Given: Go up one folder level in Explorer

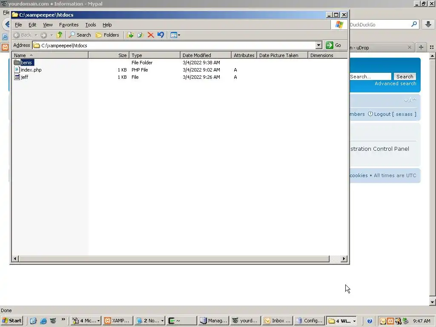Looking at the screenshot, I should click(x=60, y=35).
